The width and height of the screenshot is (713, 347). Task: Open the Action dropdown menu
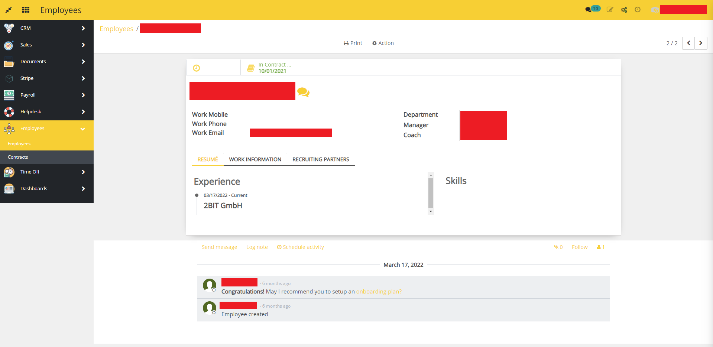383,43
